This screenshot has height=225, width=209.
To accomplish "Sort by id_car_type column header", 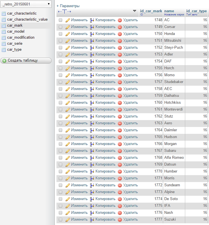I will tap(196, 11).
